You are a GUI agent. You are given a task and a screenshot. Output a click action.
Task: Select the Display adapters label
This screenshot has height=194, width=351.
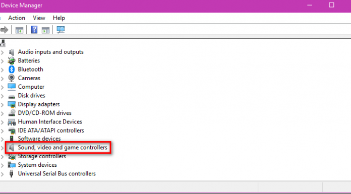click(39, 104)
